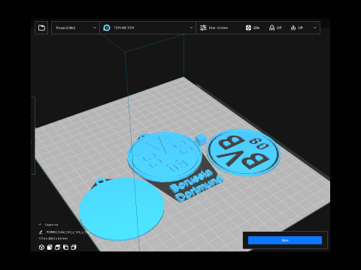This screenshot has width=361, height=270.
Task: Select the Borussia Dortmund text model
Action: (x=196, y=185)
